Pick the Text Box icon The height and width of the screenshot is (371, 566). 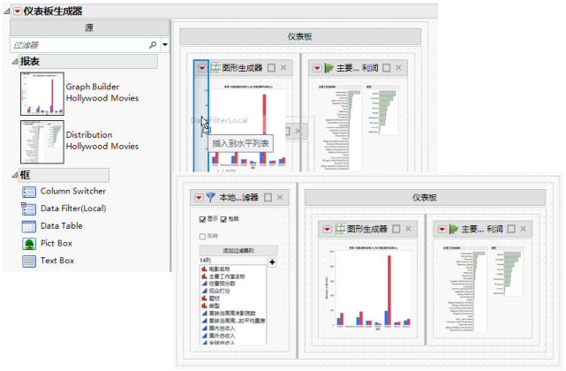click(29, 261)
